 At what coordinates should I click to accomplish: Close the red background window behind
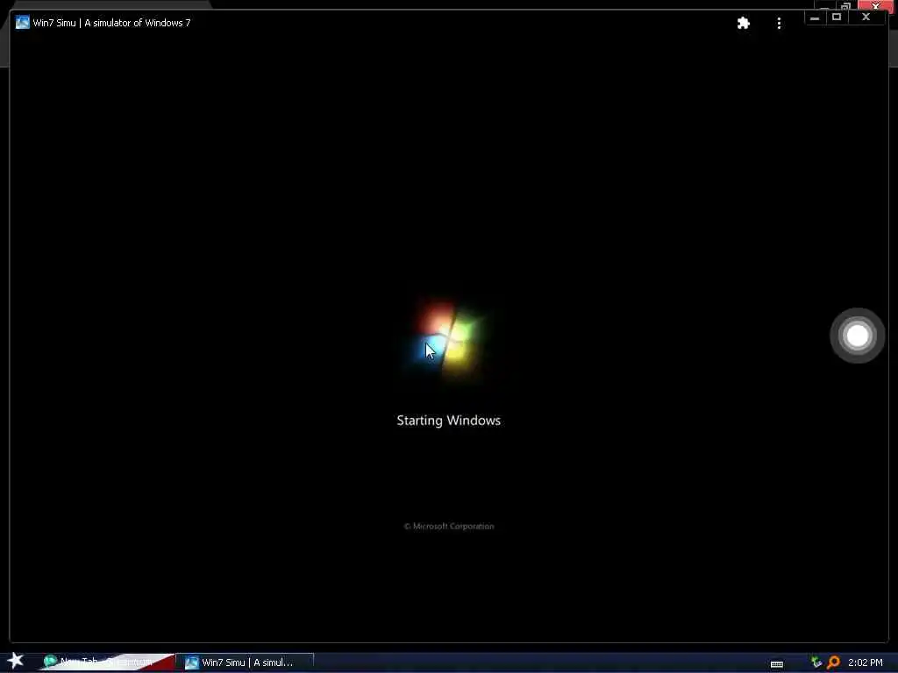[875, 6]
